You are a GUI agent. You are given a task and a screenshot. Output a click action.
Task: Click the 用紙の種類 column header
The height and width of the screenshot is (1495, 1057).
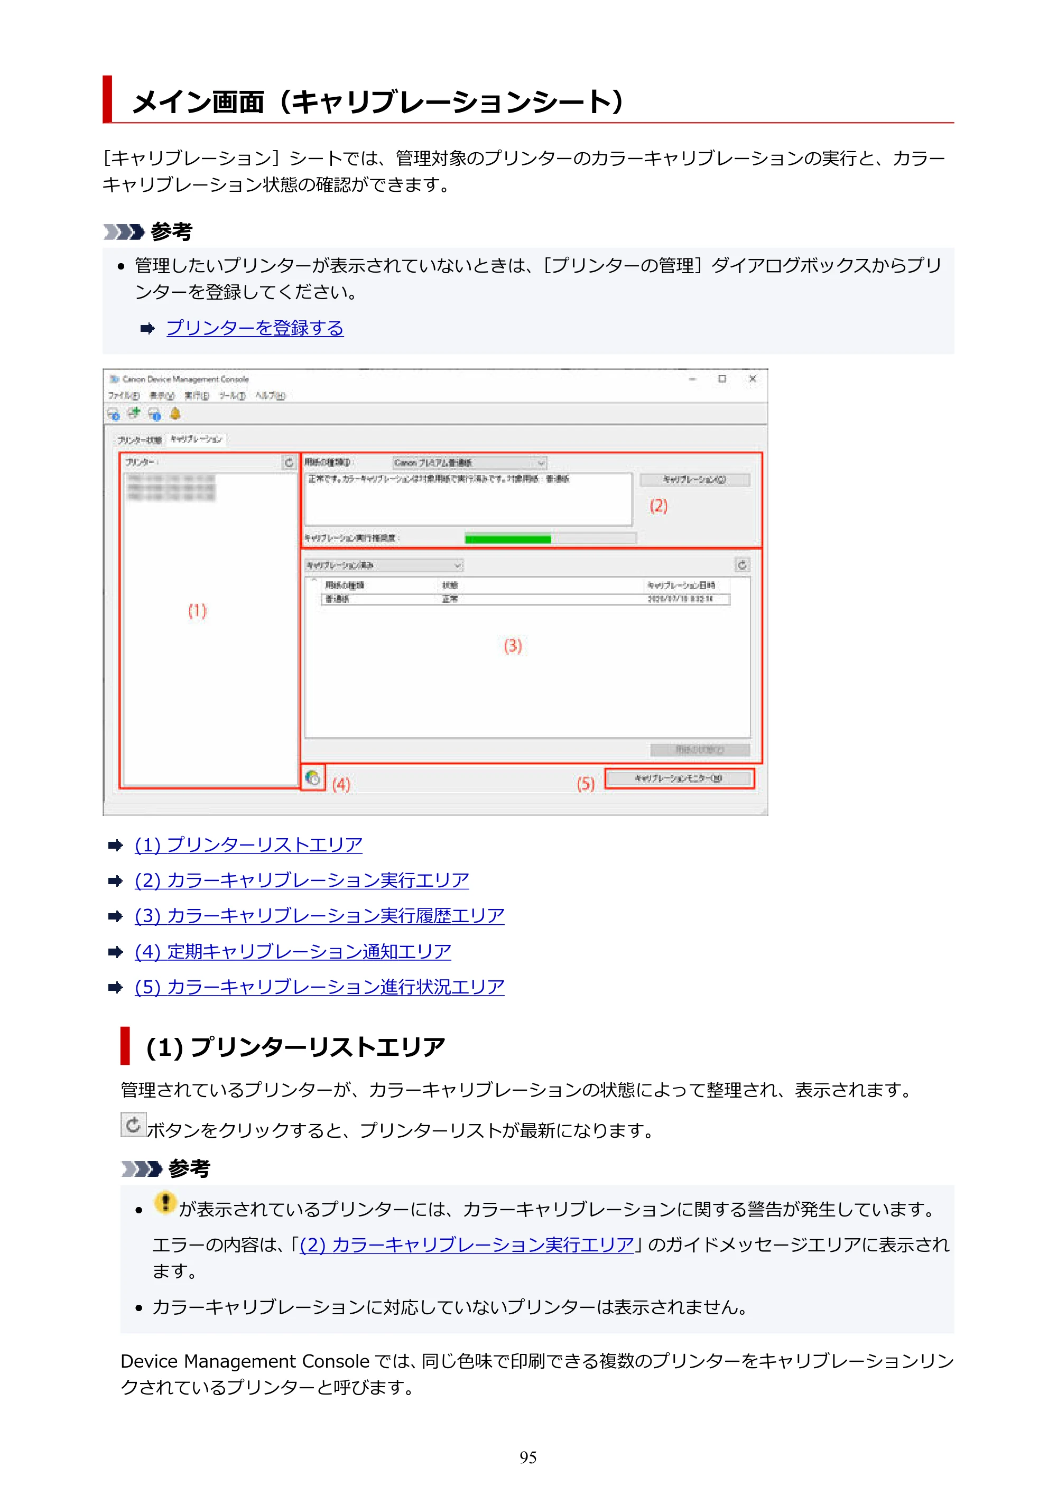coord(345,586)
